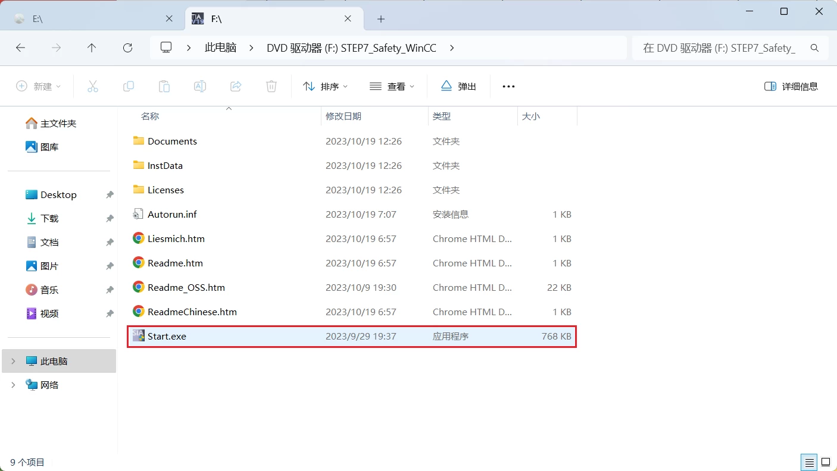
Task: Select the Licenses folder name
Action: [165, 190]
